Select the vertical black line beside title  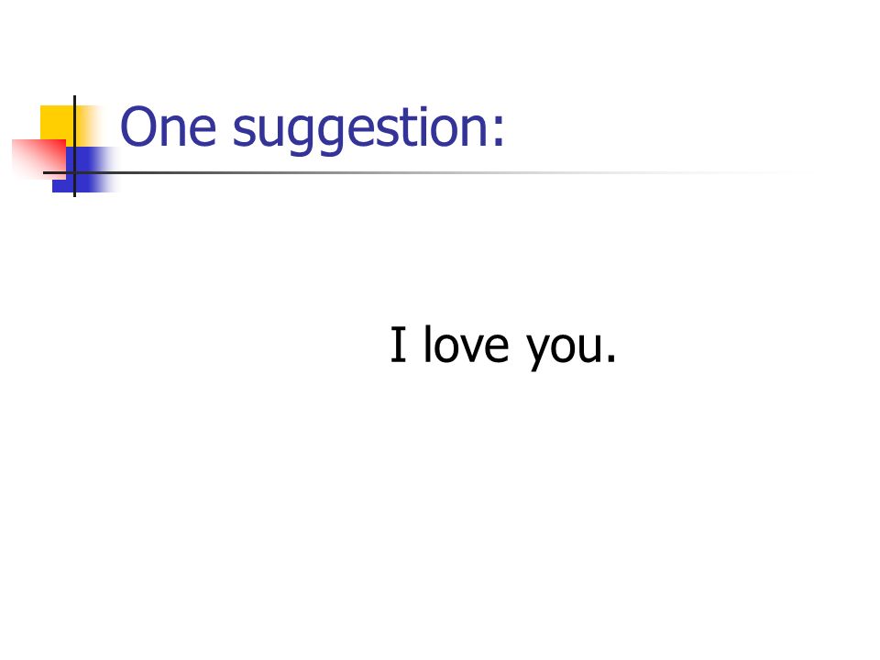coord(74,146)
